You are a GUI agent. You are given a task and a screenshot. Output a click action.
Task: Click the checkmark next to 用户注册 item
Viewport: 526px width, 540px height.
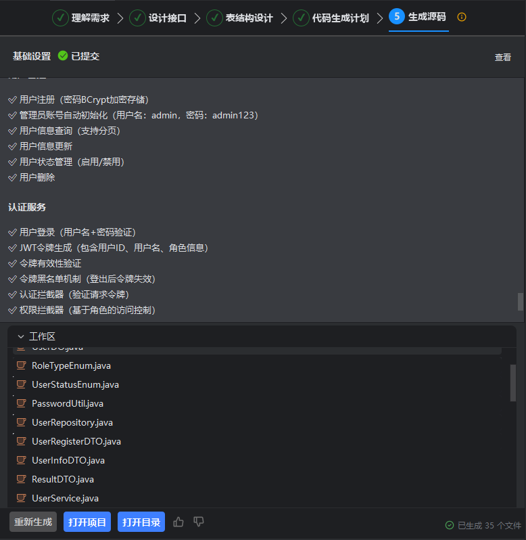12,99
